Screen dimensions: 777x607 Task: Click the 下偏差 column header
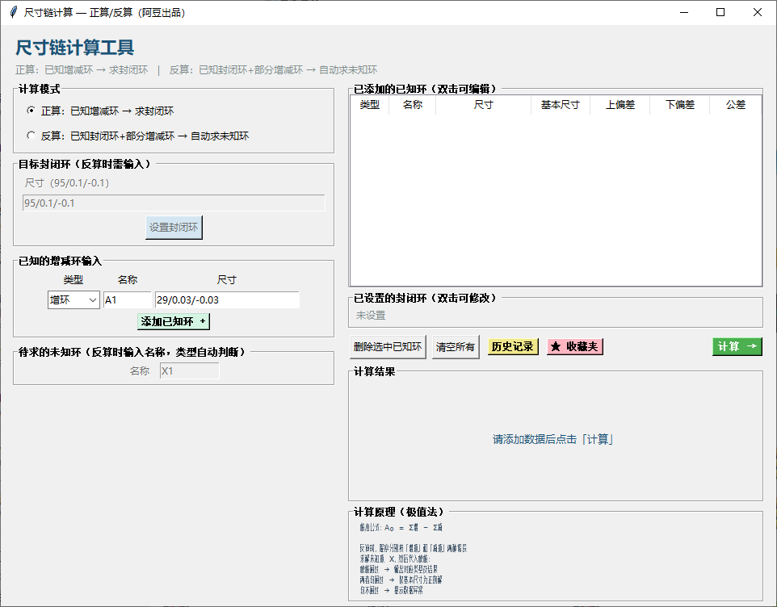pos(680,104)
